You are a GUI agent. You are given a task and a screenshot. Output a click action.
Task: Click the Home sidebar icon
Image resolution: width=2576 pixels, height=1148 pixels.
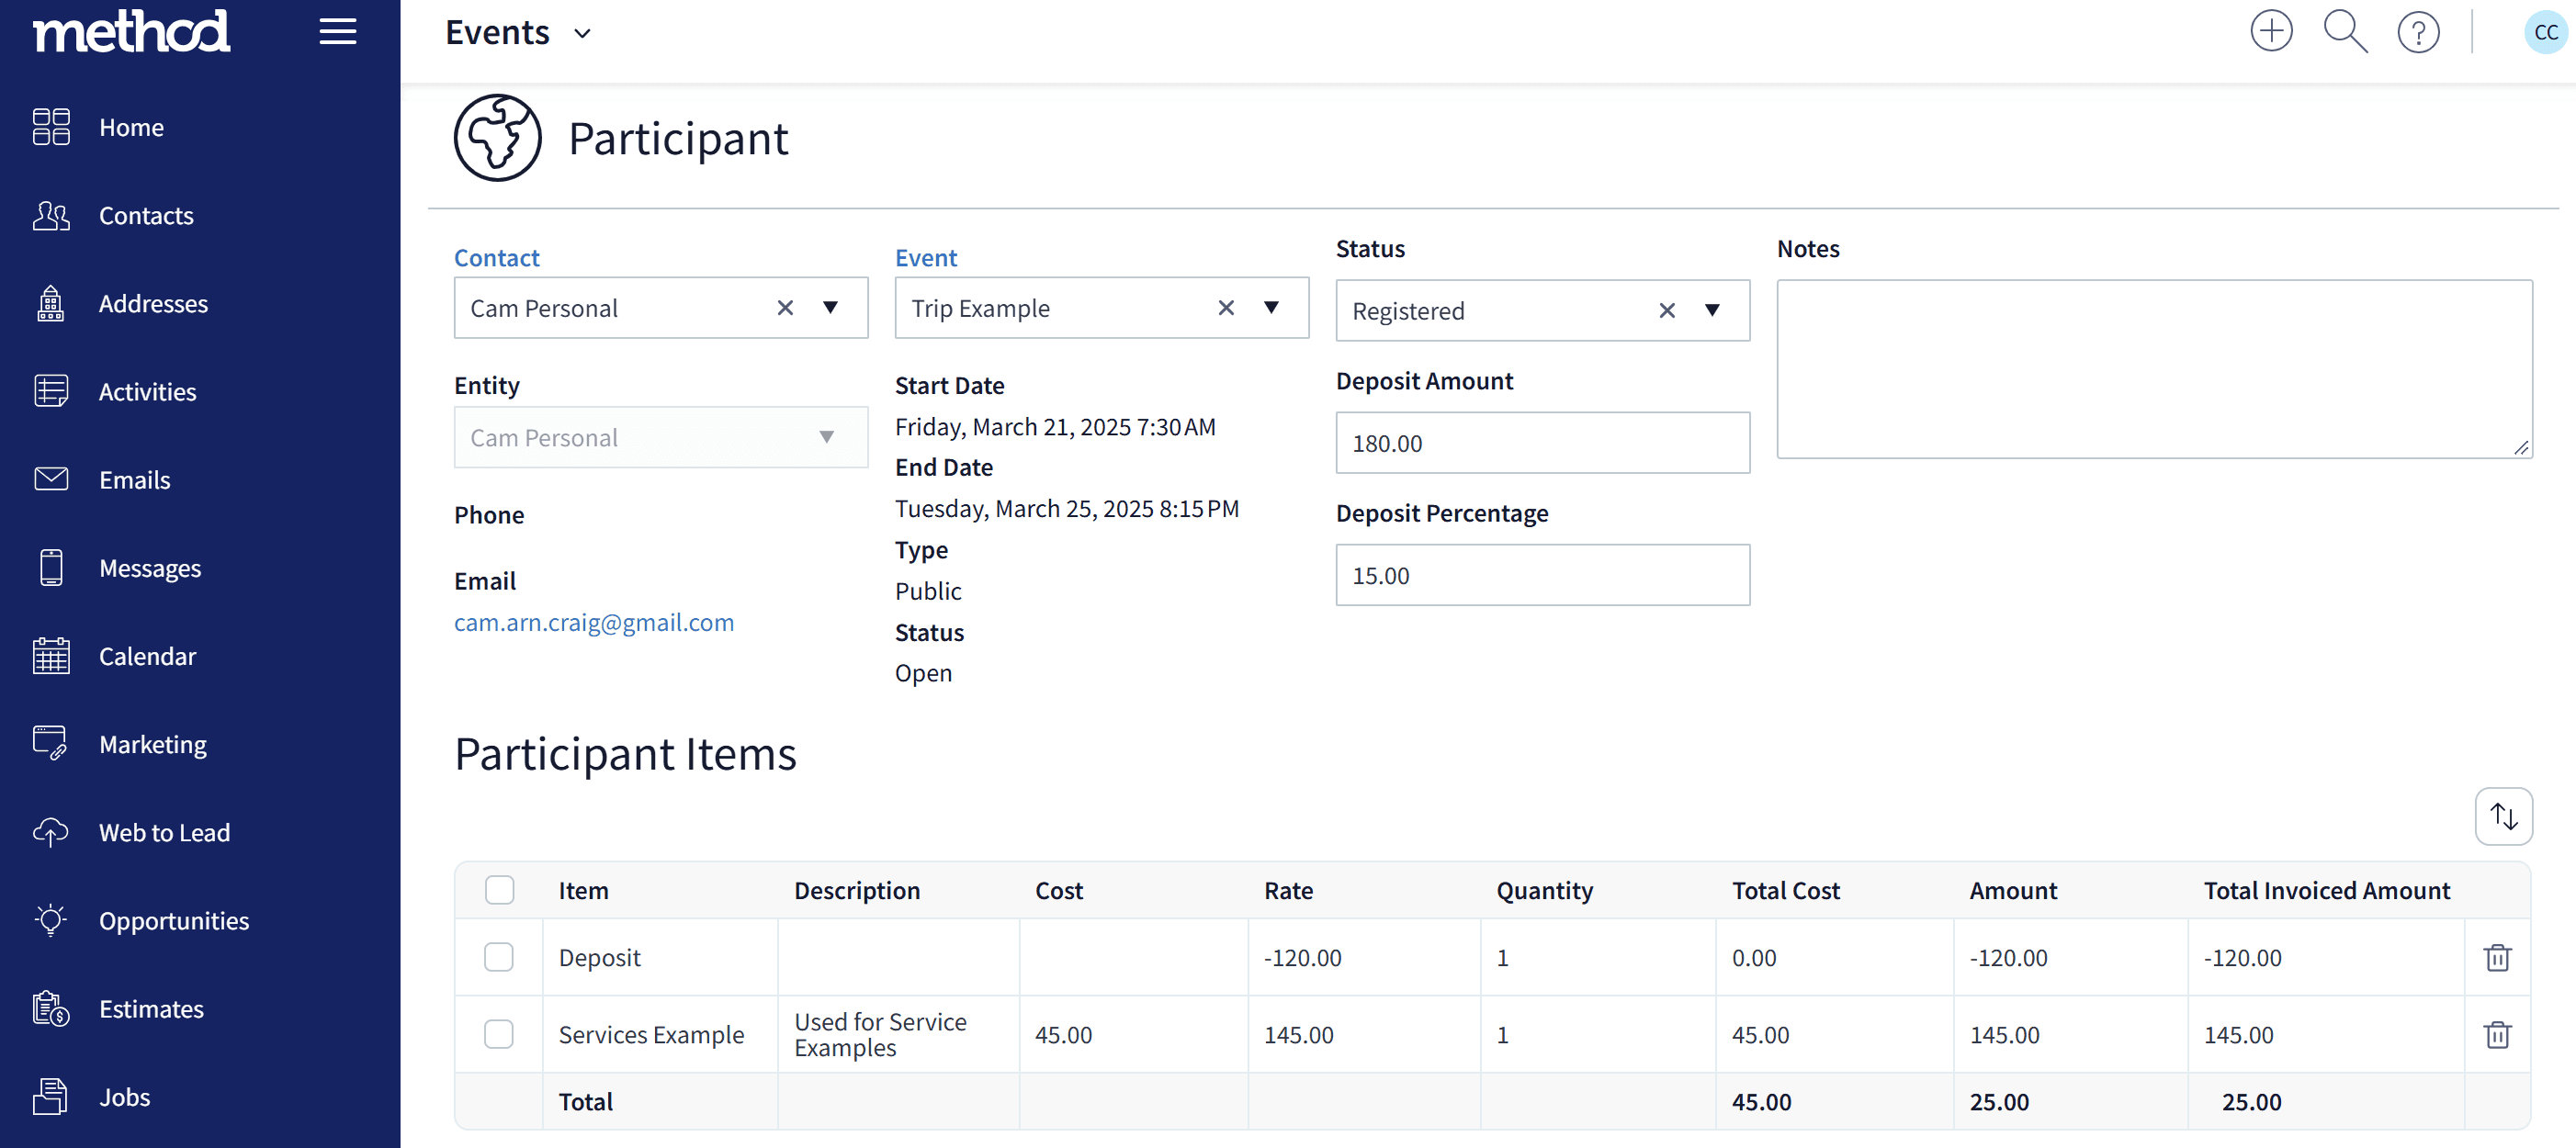point(51,127)
